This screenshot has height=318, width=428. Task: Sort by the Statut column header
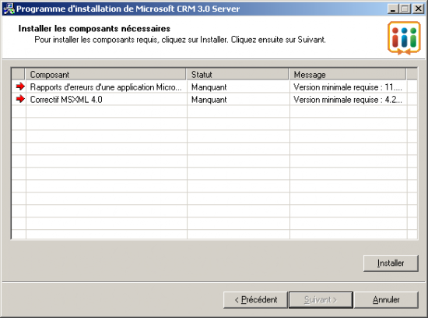coord(237,74)
